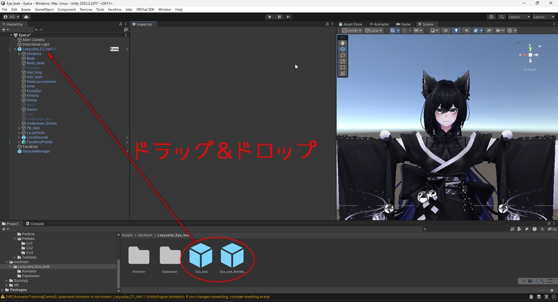Click the cloud services icon
Screen dimensions: 558x302
coord(26,17)
